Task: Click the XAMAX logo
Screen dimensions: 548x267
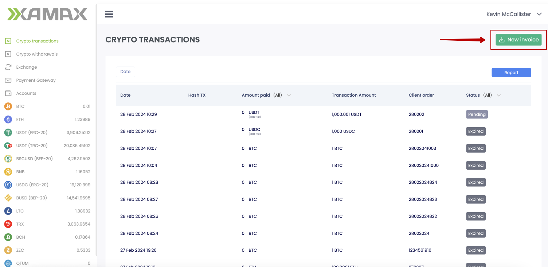Action: [47, 14]
